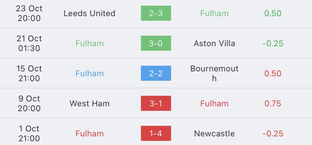The width and height of the screenshot is (312, 145).
Task: Click red Fulham in the Newcastle row
Action: pyautogui.click(x=89, y=133)
